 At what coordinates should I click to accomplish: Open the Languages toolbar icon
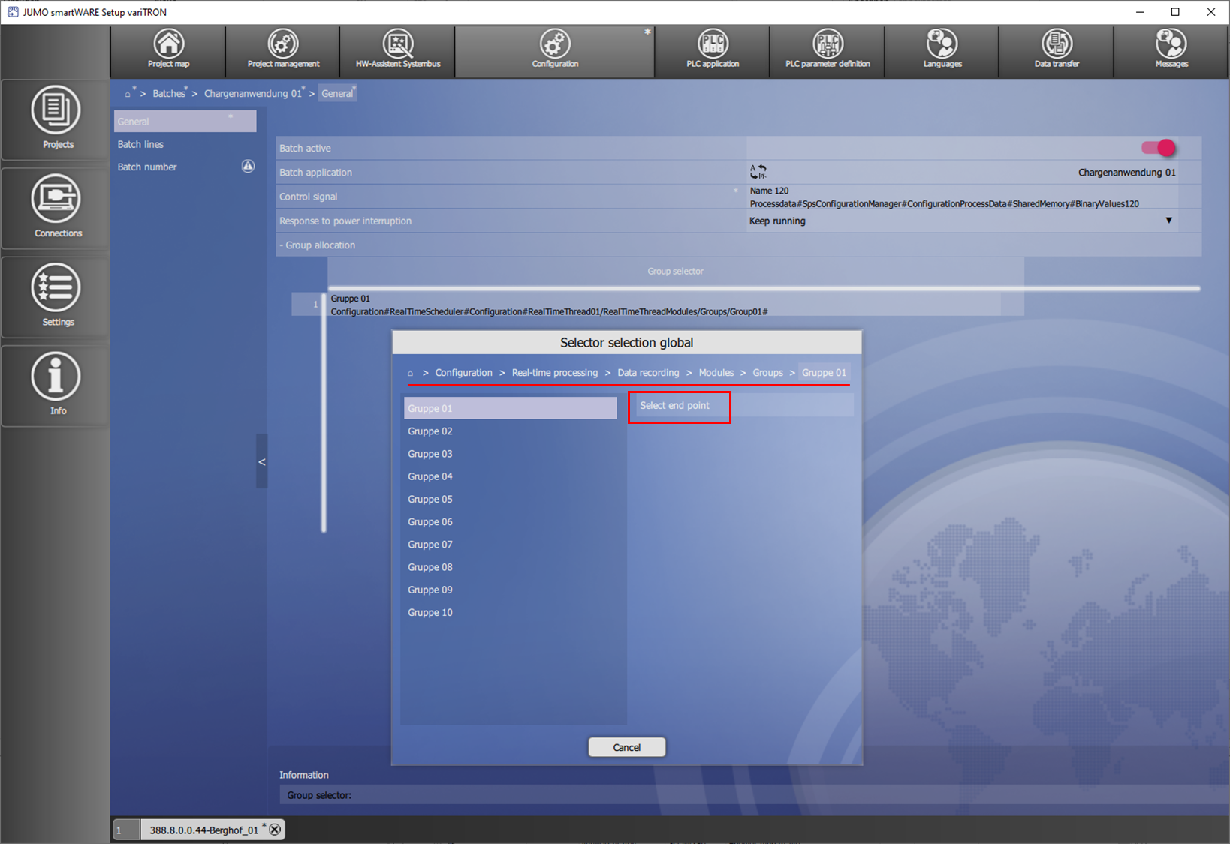pyautogui.click(x=942, y=50)
